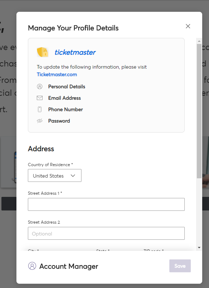The height and width of the screenshot is (288, 209).
Task: Click the Account Manager user icon
Action: [x=32, y=266]
